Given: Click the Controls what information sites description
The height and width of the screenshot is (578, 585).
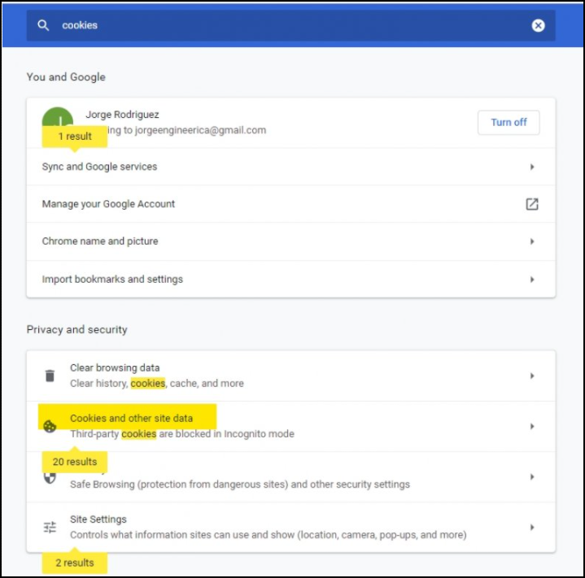Looking at the screenshot, I should point(268,535).
